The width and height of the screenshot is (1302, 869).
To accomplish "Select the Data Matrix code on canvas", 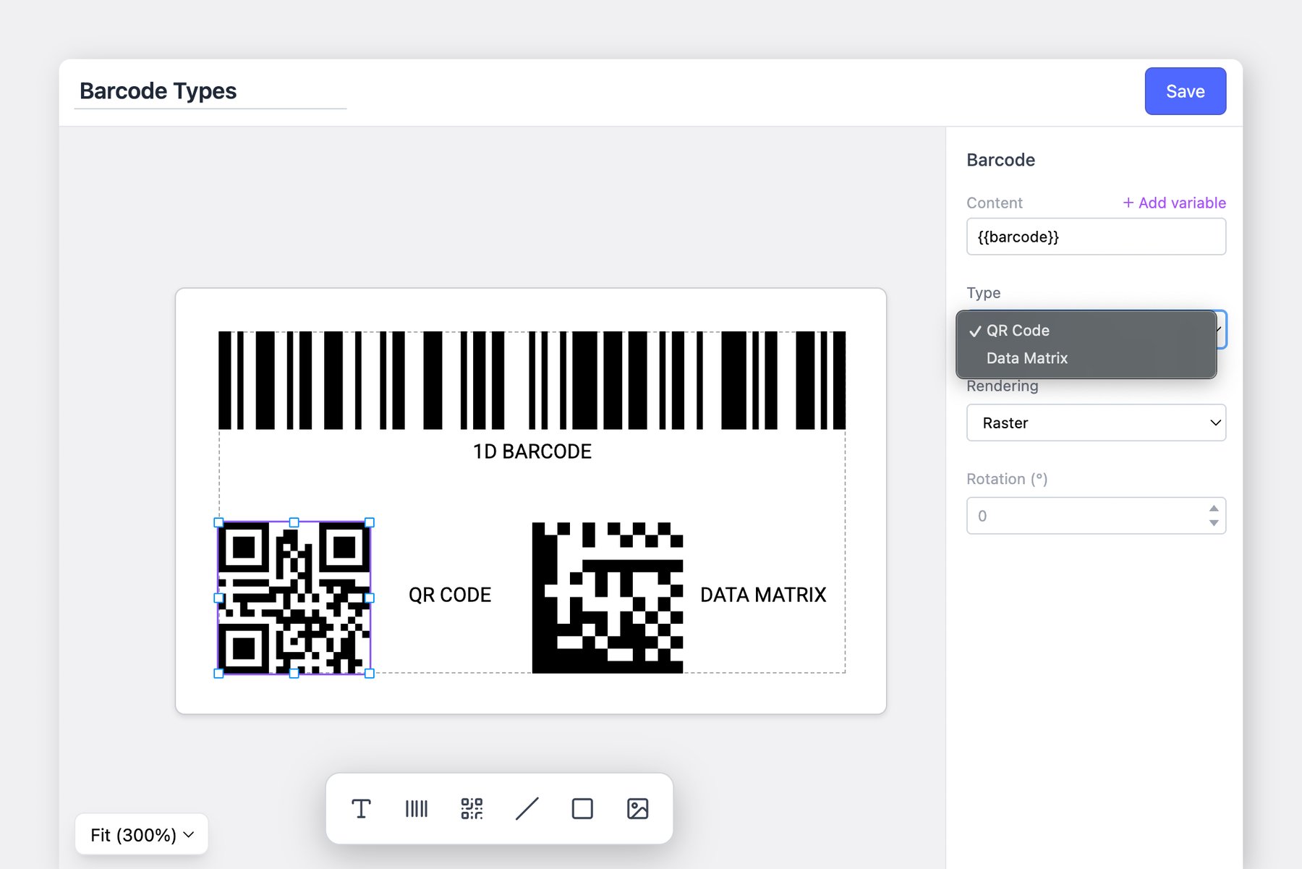I will coord(607,598).
